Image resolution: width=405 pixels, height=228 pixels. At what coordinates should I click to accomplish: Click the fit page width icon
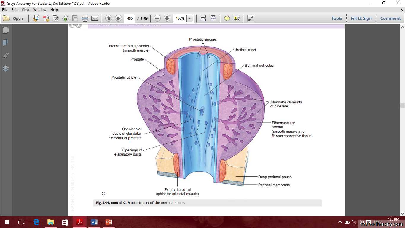(203, 18)
